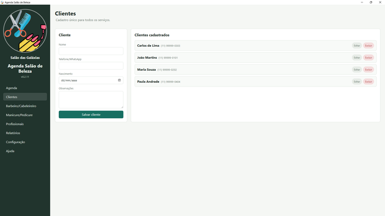The image size is (385, 216).
Task: Click the Salvar cliente button
Action: click(x=91, y=115)
